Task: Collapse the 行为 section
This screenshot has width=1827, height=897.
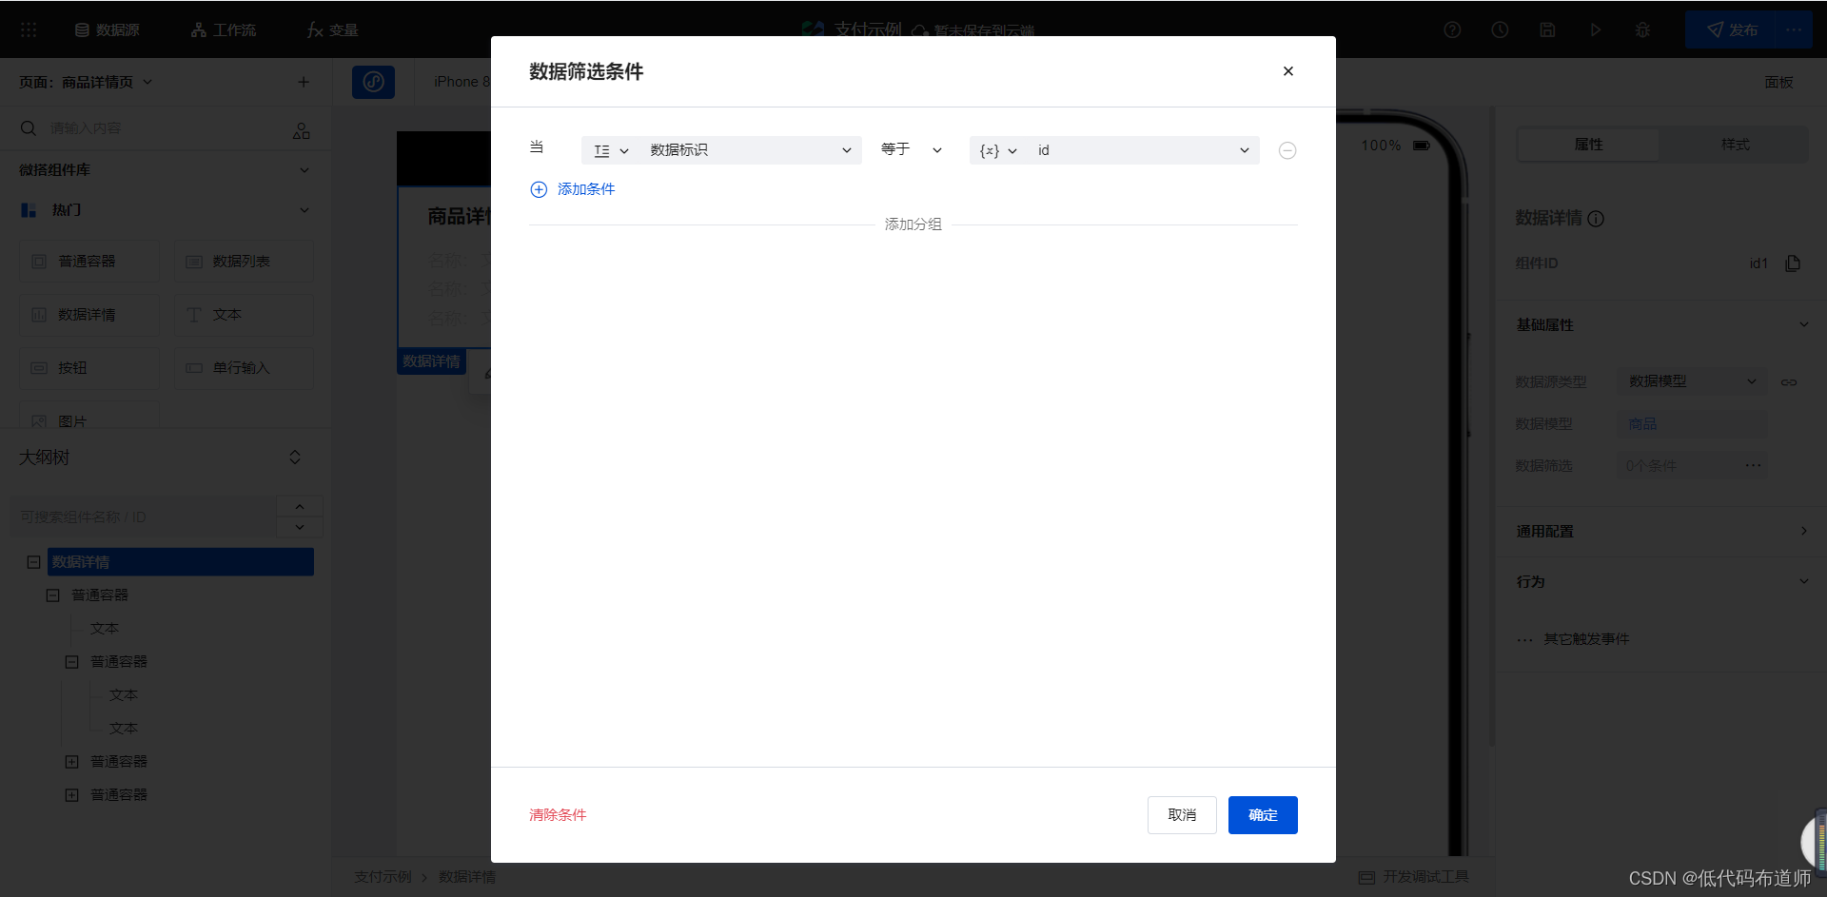Action: [x=1803, y=581]
